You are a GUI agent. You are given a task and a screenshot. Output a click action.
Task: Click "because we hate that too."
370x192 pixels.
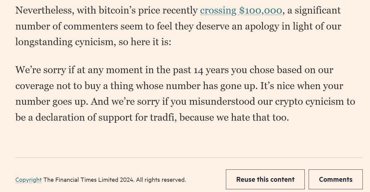coord(234,117)
